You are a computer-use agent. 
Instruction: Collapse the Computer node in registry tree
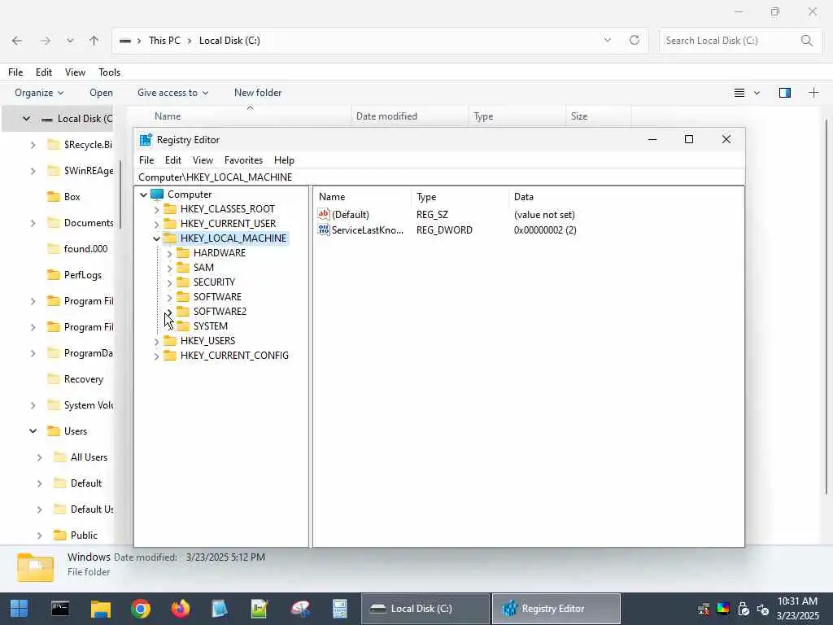pyautogui.click(x=143, y=194)
